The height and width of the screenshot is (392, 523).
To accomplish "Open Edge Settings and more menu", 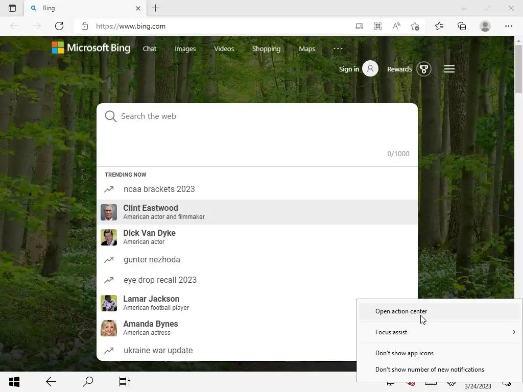I will point(508,26).
